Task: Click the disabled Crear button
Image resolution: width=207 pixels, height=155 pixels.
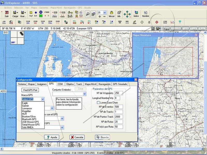Action: 80,89
